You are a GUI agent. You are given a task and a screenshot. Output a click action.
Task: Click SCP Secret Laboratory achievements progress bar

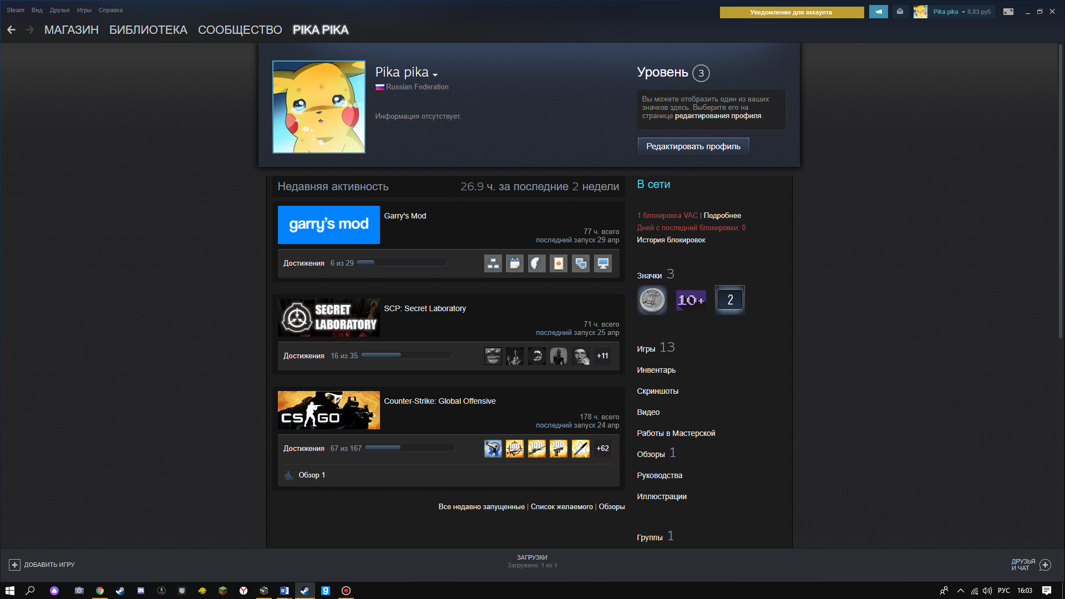pos(406,356)
